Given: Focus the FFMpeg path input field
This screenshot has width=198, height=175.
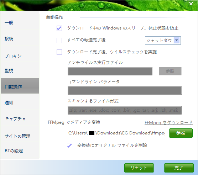Looking at the screenshot, I should point(116,133).
